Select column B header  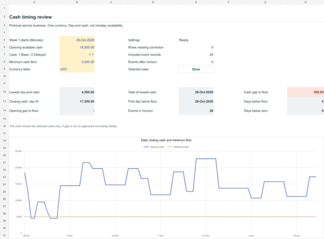click(x=77, y=2)
